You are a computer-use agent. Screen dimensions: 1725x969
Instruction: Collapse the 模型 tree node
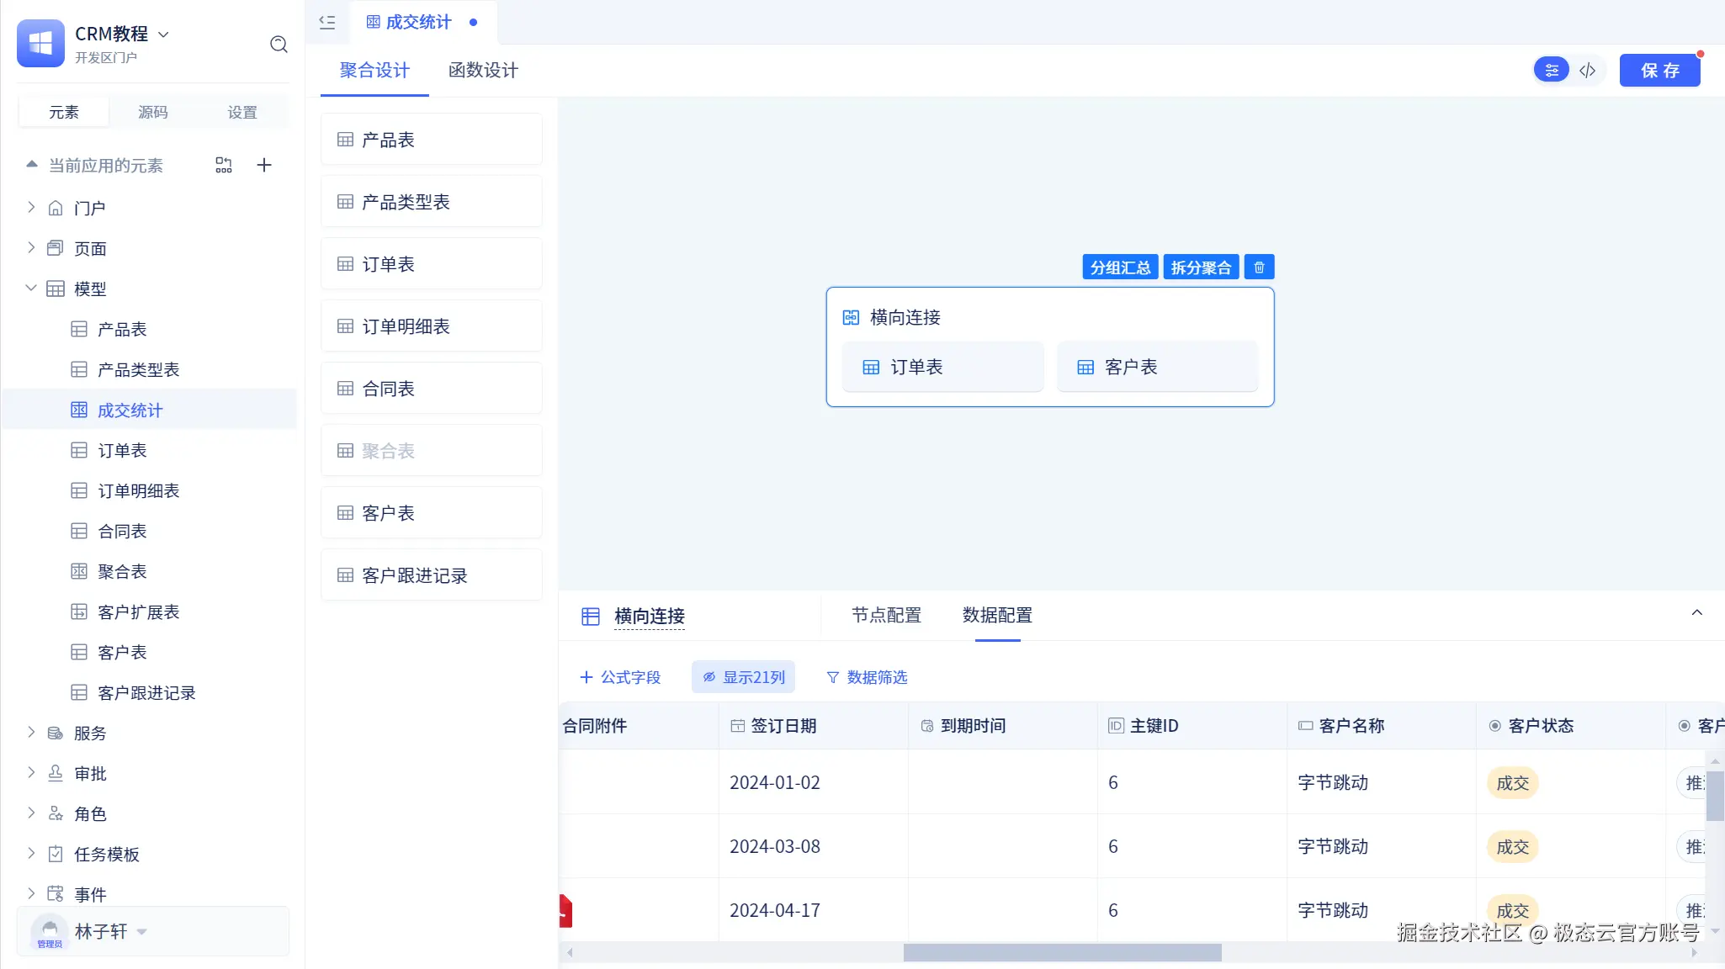click(x=31, y=289)
